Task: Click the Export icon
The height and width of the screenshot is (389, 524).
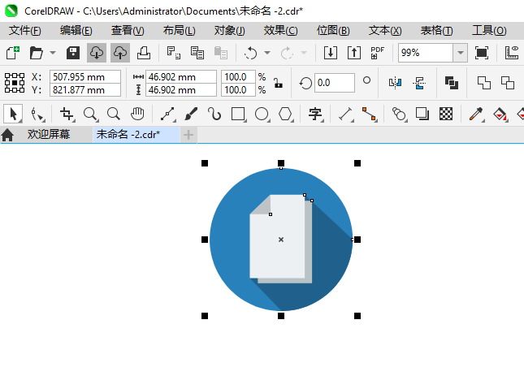Action: (354, 53)
